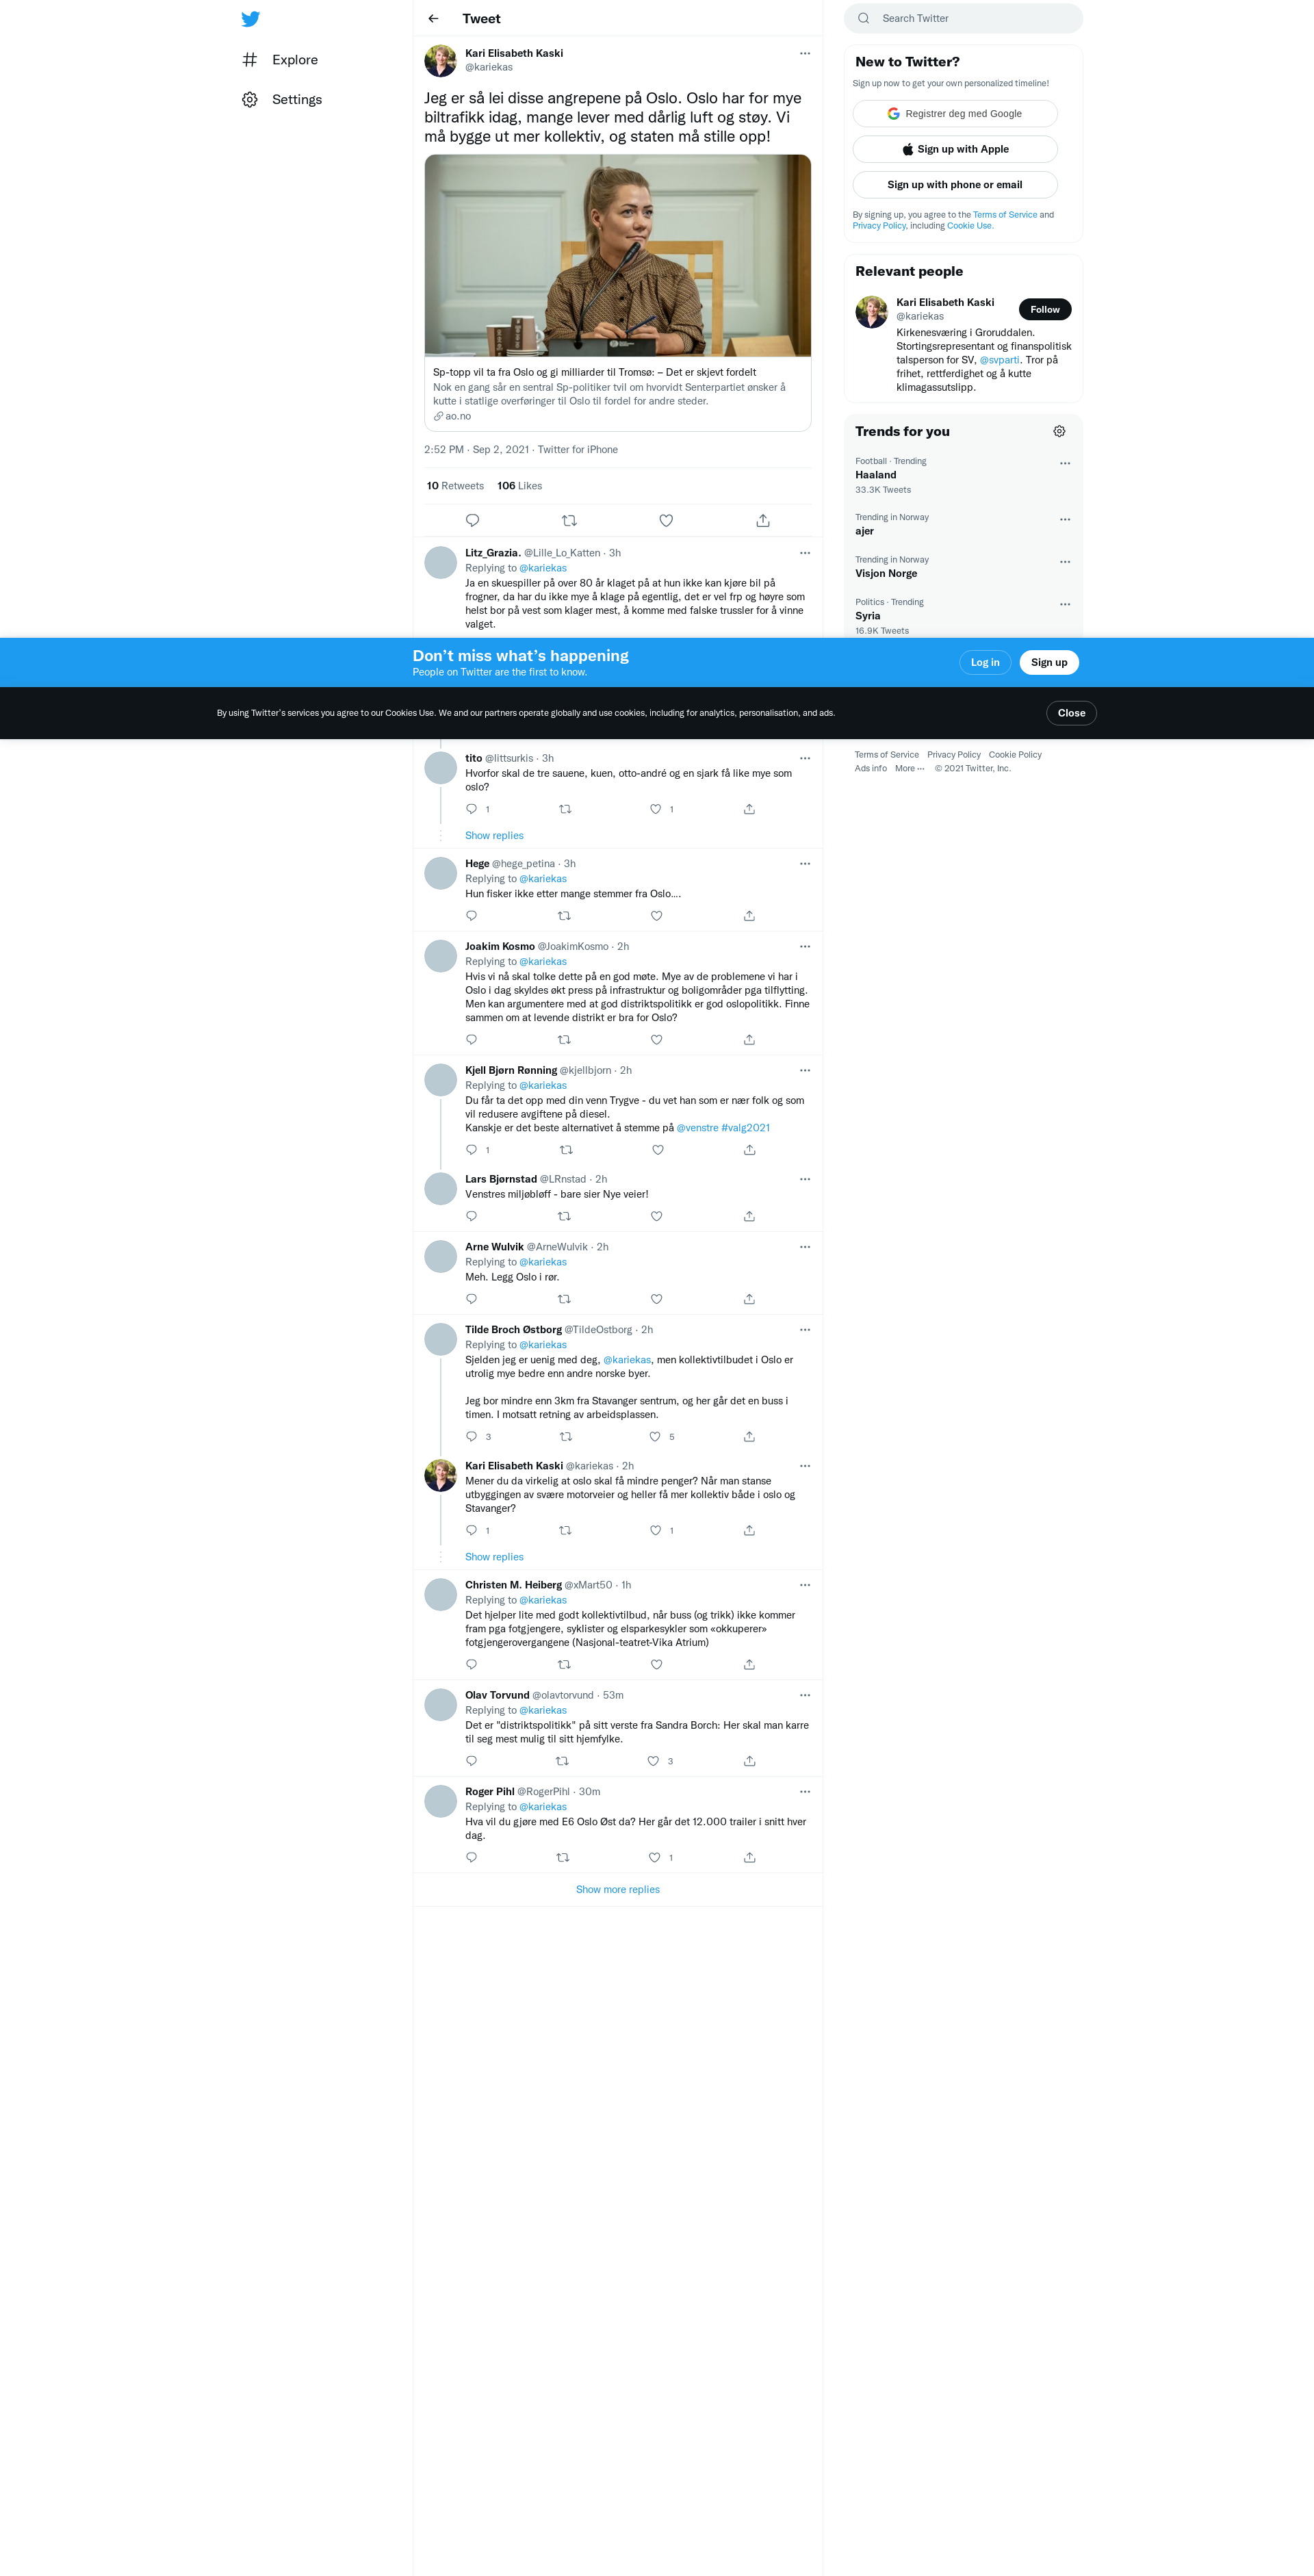Click Sign up on the blue banner
Screen dimensions: 1314x2576
1049,663
